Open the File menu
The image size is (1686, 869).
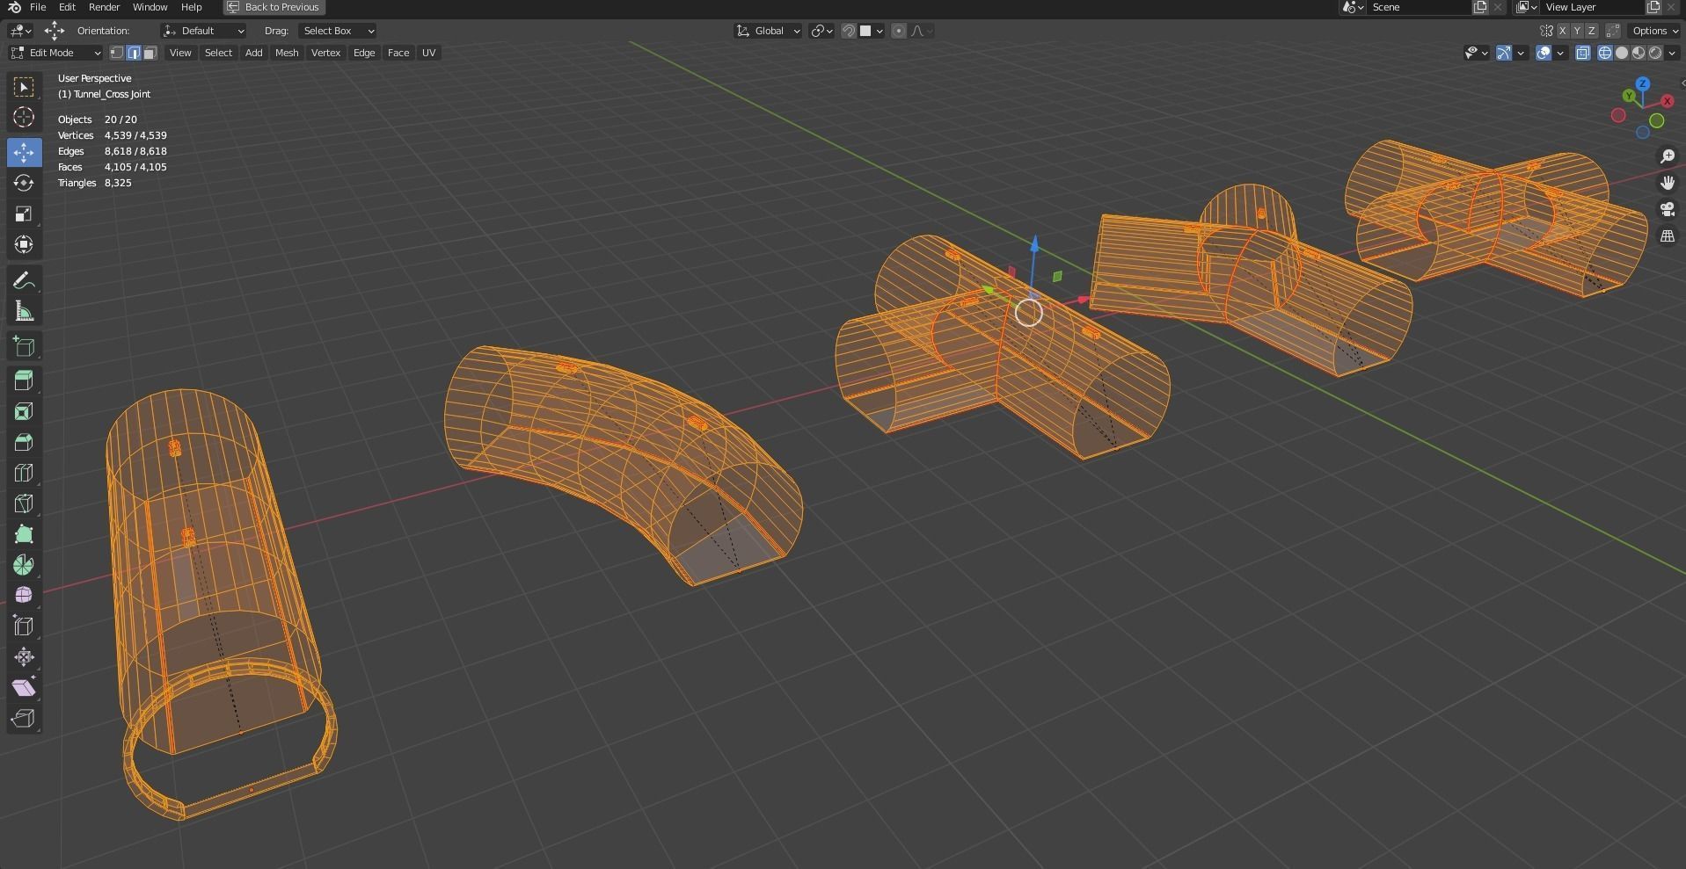pyautogui.click(x=38, y=7)
